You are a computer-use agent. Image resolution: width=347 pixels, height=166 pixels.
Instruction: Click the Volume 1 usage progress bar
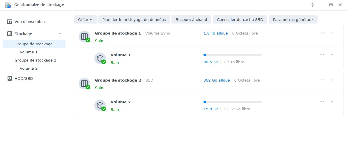(232, 55)
